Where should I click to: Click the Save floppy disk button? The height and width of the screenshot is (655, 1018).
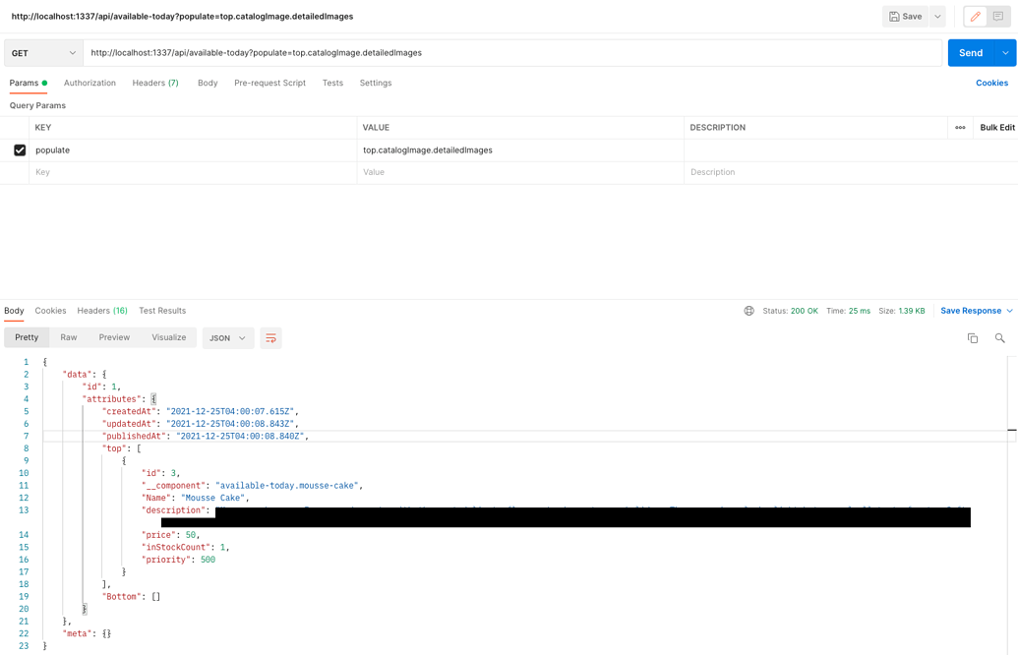[906, 17]
